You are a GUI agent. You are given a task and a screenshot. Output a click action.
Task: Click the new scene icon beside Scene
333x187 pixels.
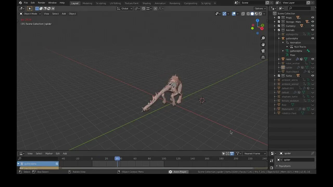pos(267,3)
